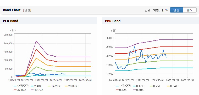This screenshot has width=199, height=95.
Task: Click 2019/12/01 date label under PER chart
Action: [14, 80]
